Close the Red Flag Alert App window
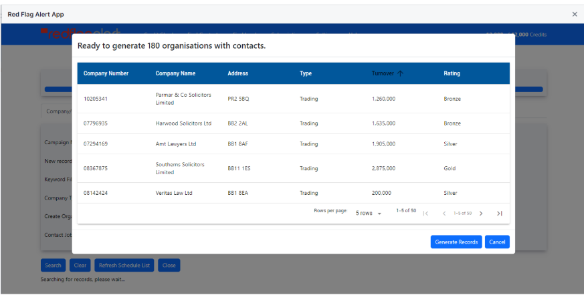Image resolution: width=584 pixels, height=295 pixels. click(575, 14)
